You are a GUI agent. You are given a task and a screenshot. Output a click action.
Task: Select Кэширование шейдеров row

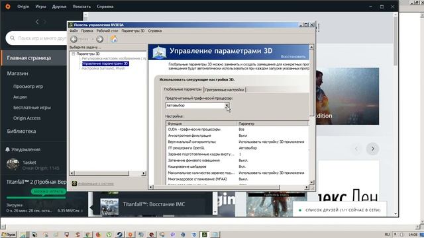tap(237, 167)
